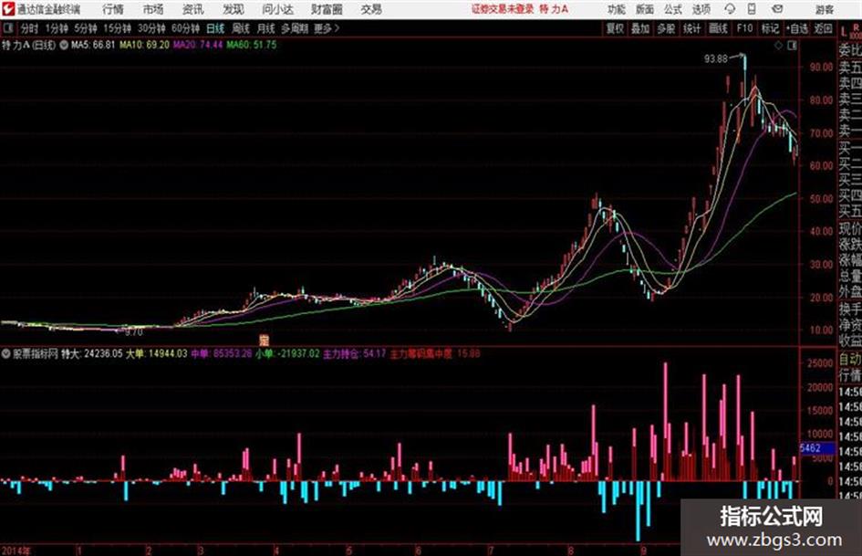Viewport: 862px width, 556px height.
Task: Select the 多周期 multi-period view
Action: pos(295,28)
